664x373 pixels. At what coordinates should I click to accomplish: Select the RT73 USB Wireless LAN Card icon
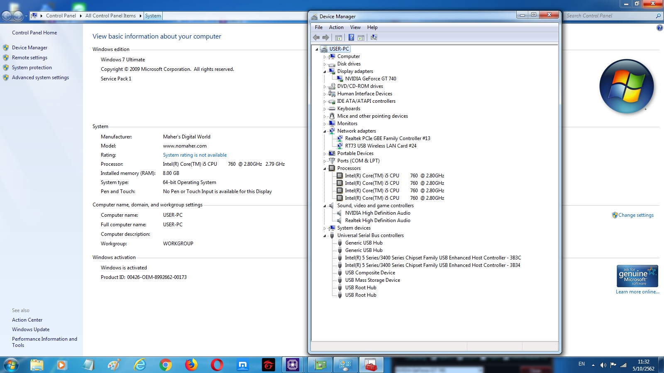click(340, 146)
